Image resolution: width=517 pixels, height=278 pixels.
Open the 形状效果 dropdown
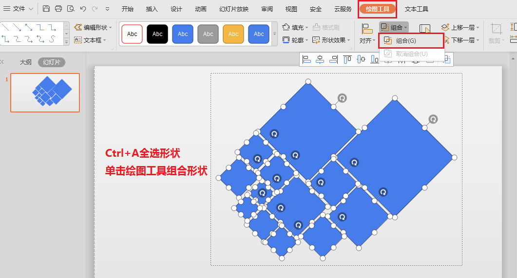point(331,40)
